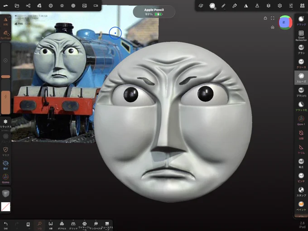Screen dimensions: 308x231
Task: Open the material preview swatch
Action: [6, 194]
